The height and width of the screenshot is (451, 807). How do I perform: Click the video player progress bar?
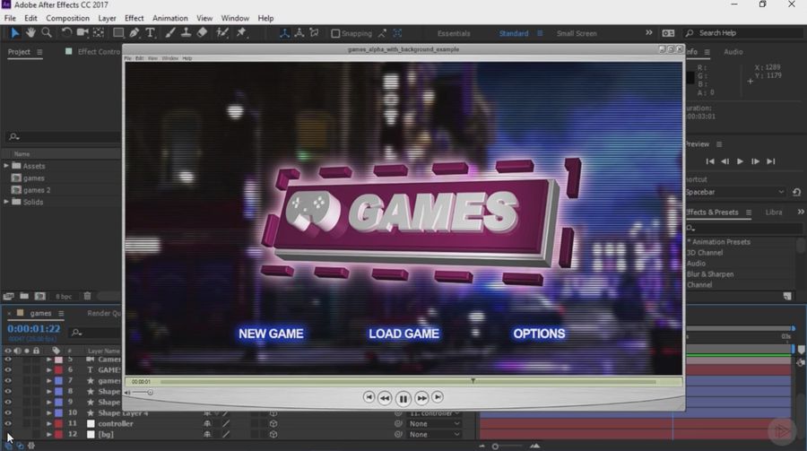[408, 382]
